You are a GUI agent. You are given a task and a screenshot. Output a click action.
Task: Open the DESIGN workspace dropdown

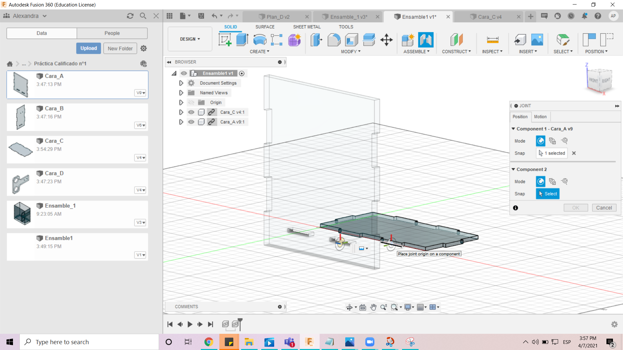pos(190,39)
